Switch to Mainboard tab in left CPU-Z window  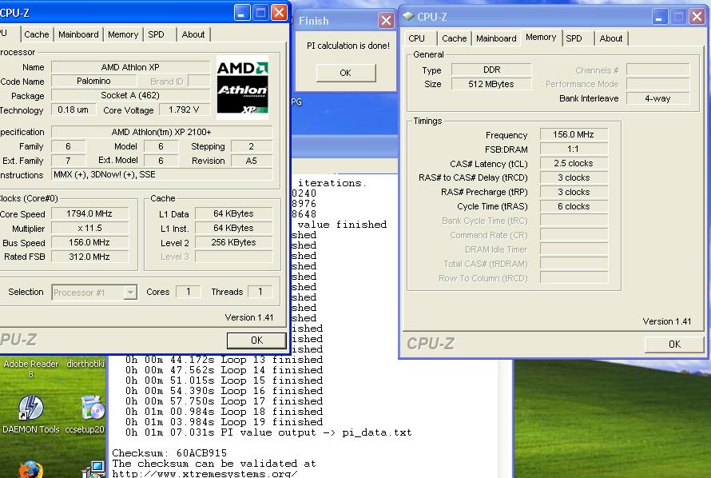pos(78,34)
